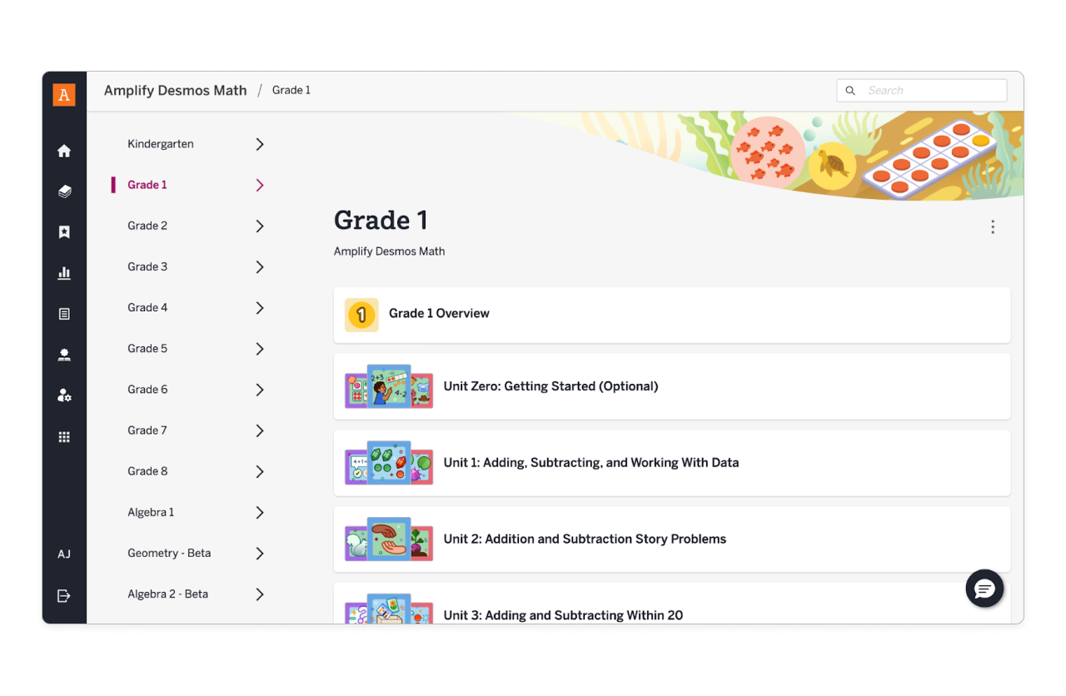Open the Home icon in the sidebar
The image size is (1066, 696).
[64, 151]
